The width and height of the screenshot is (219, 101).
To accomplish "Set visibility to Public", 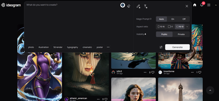I will point(164,34).
